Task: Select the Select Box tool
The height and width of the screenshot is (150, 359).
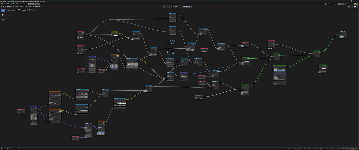Action: click(3, 10)
